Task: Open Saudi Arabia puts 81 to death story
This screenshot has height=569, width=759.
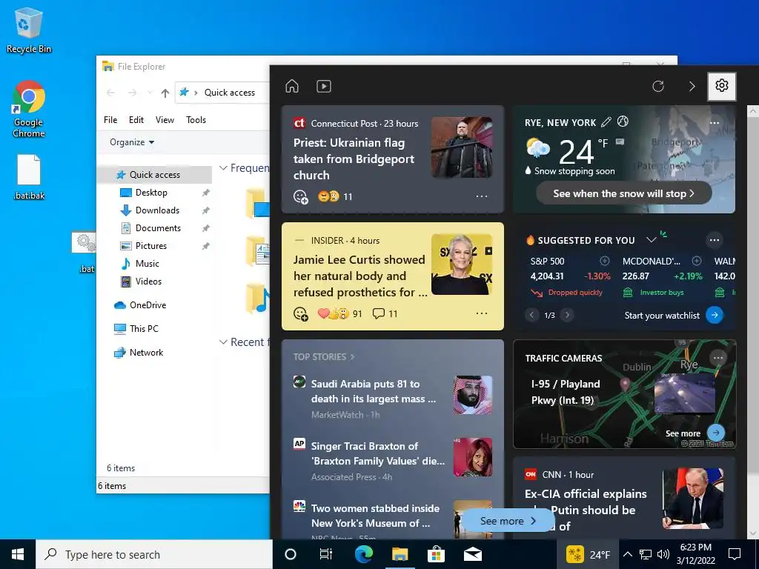Action: coord(374,391)
